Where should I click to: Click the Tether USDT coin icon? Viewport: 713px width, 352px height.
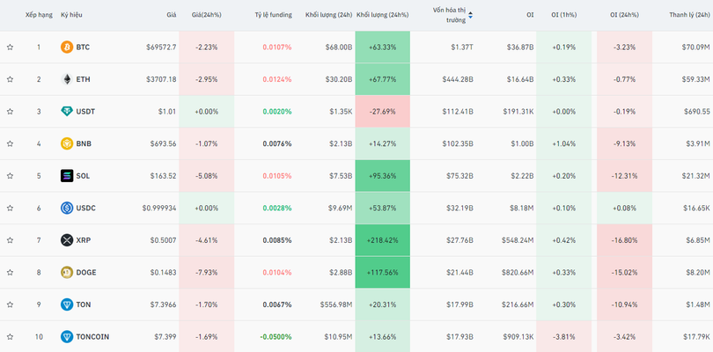[66, 112]
